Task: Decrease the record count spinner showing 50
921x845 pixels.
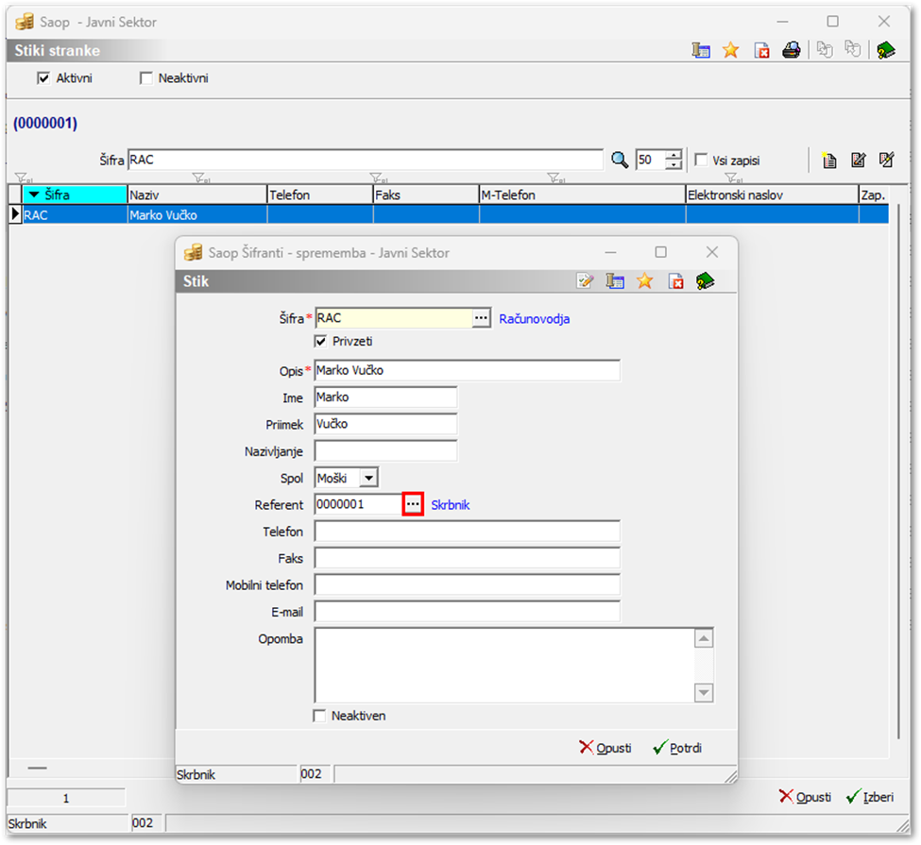Action: click(674, 165)
